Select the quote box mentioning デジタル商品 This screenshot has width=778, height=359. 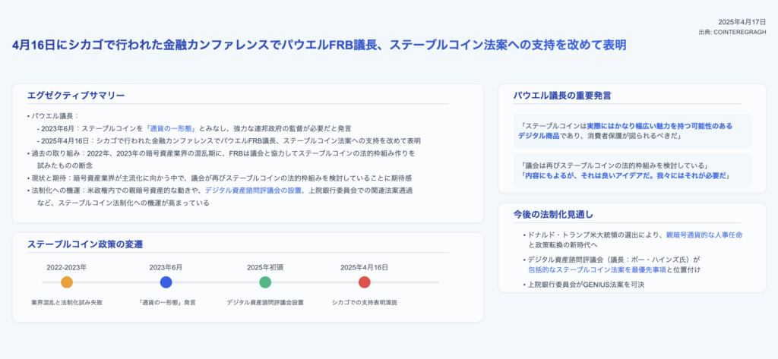(x=632, y=131)
